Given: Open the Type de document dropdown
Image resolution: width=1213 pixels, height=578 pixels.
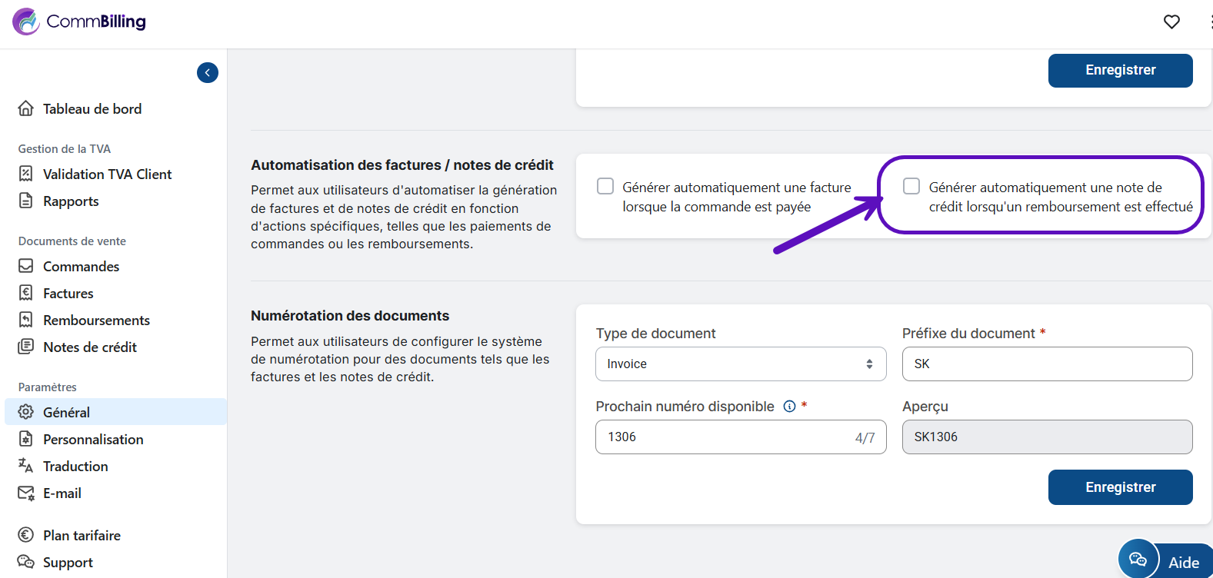Looking at the screenshot, I should click(740, 364).
